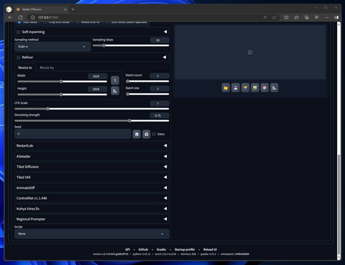
Task: Click the browser back arrow
Action: (x=10, y=17)
